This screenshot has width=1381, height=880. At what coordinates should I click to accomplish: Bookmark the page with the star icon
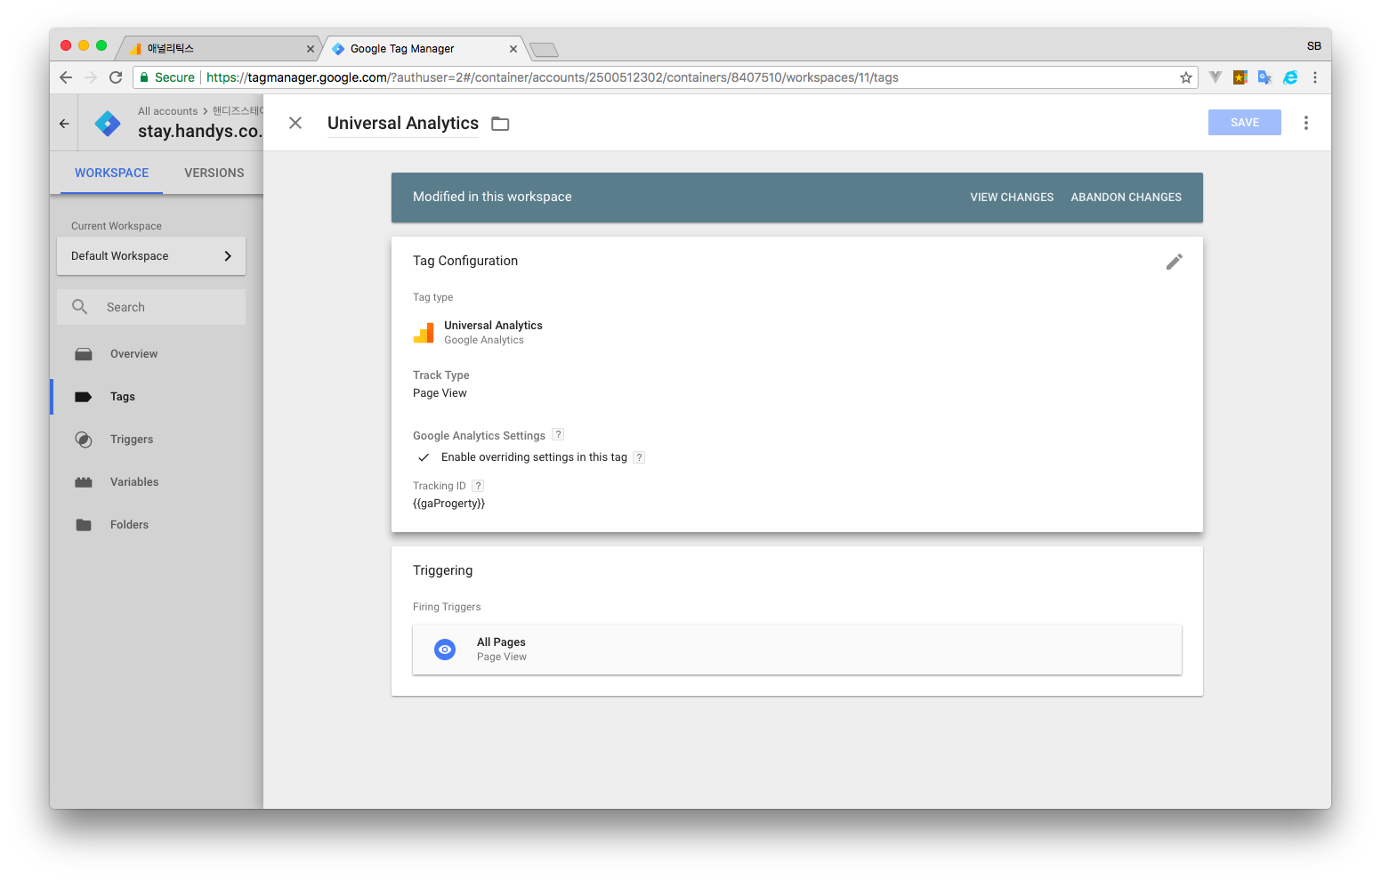tap(1186, 77)
